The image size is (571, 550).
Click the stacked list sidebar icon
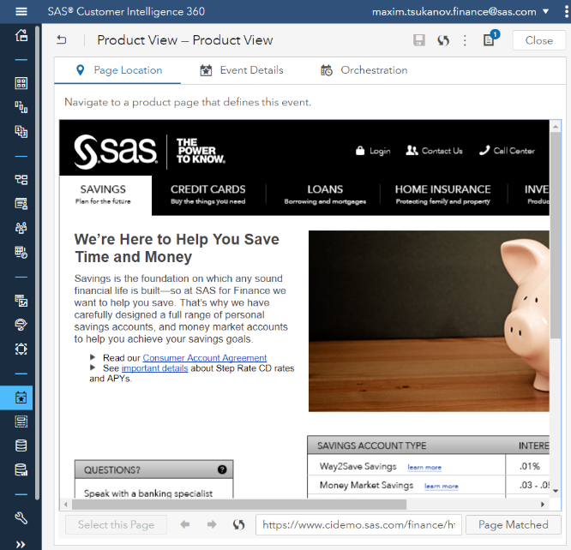click(21, 421)
